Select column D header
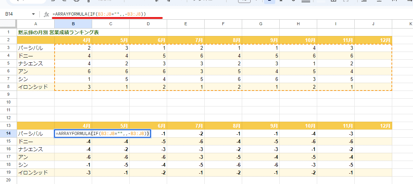Viewport: 413px width, 184px height. click(x=148, y=24)
